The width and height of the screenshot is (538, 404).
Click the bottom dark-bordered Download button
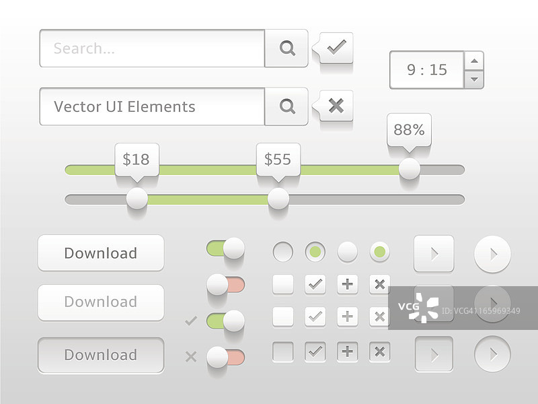pos(101,355)
